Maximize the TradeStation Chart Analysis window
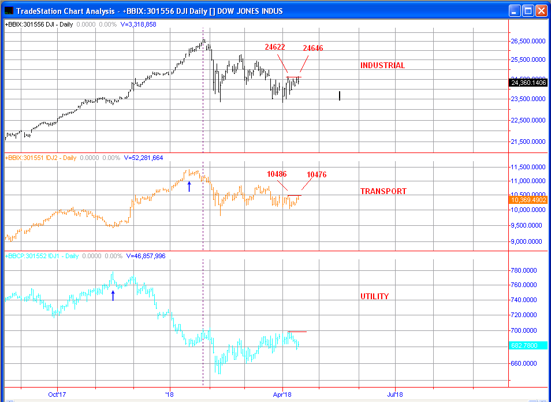 (528, 10)
